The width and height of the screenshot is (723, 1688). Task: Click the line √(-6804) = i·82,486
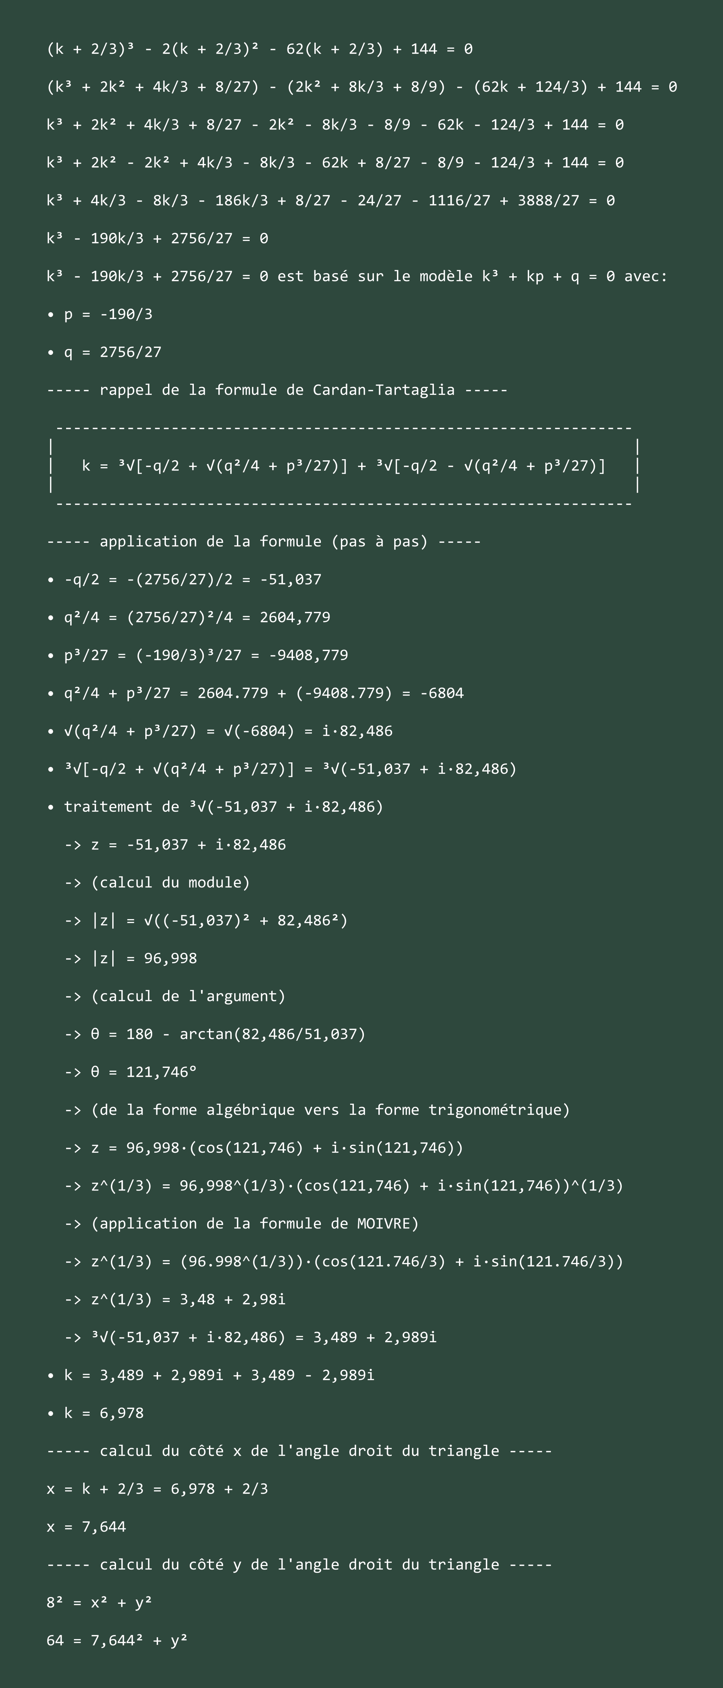click(219, 731)
